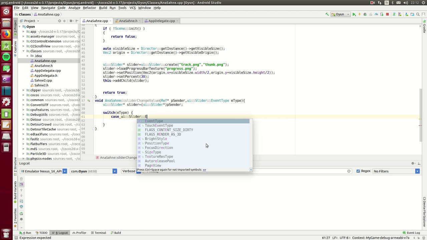Toggle the Regex checkbox in Logcat
The width and height of the screenshot is (427, 240).
tap(358, 171)
